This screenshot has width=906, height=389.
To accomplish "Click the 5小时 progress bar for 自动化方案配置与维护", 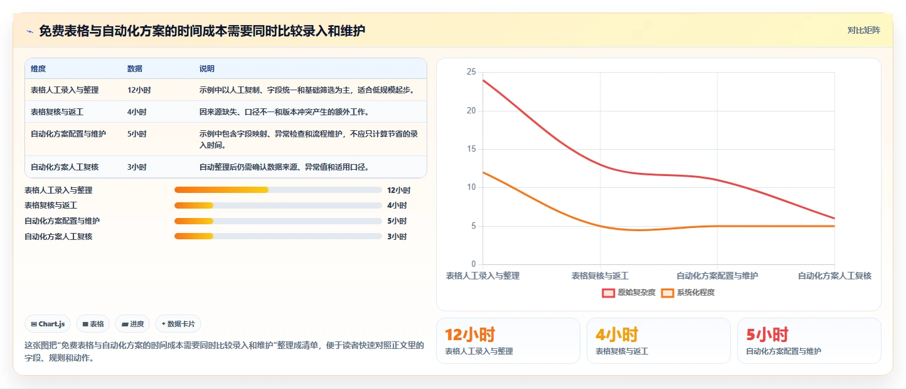I will click(x=278, y=221).
